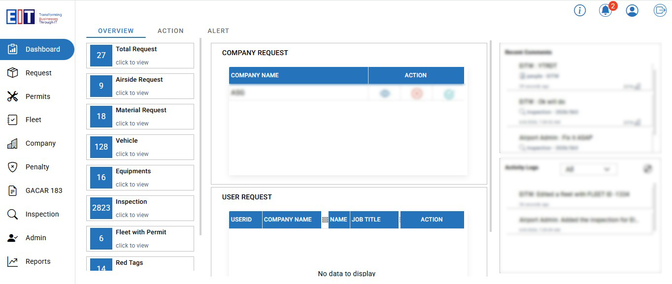The image size is (672, 284).
Task: Click ACTION header in Company Request table
Action: (416, 75)
